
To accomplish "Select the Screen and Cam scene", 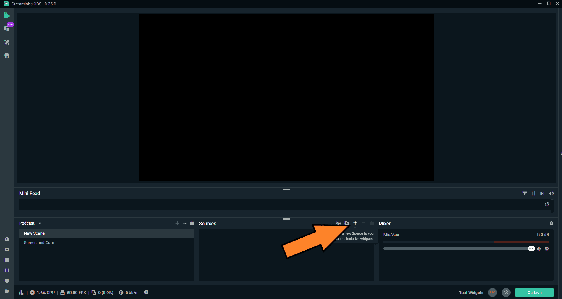I will [39, 243].
